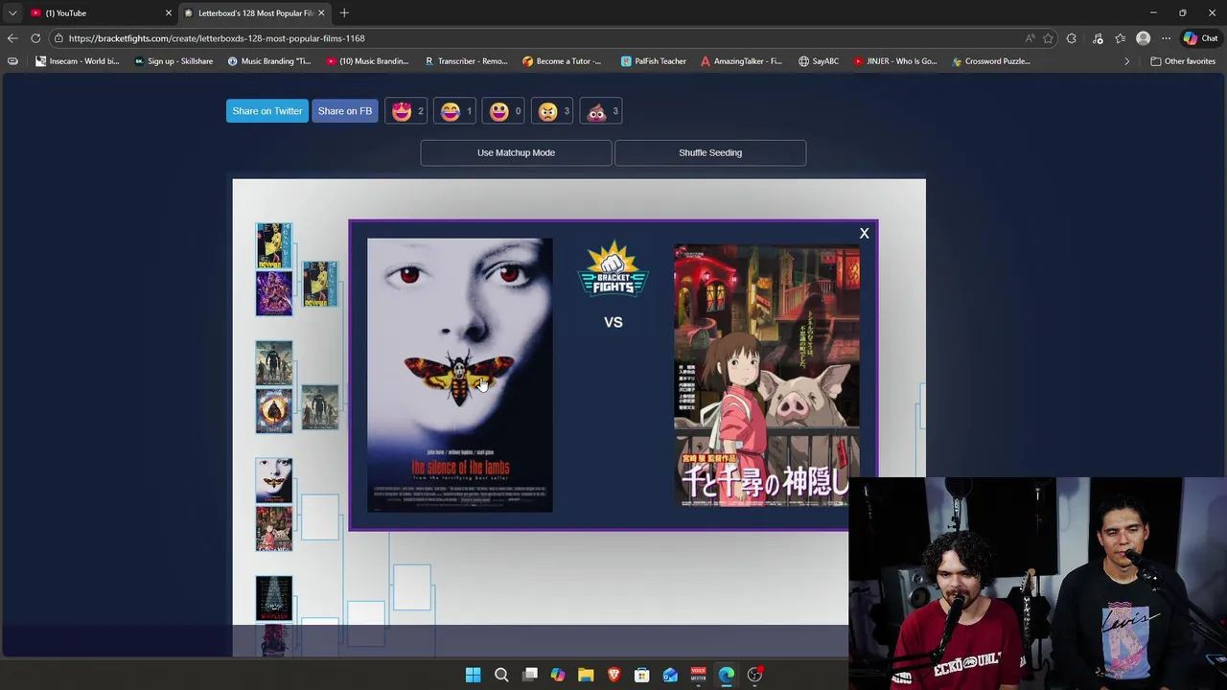Screen dimensions: 1227x690
Task: React with the heart-eyes emoji
Action: [x=407, y=111]
